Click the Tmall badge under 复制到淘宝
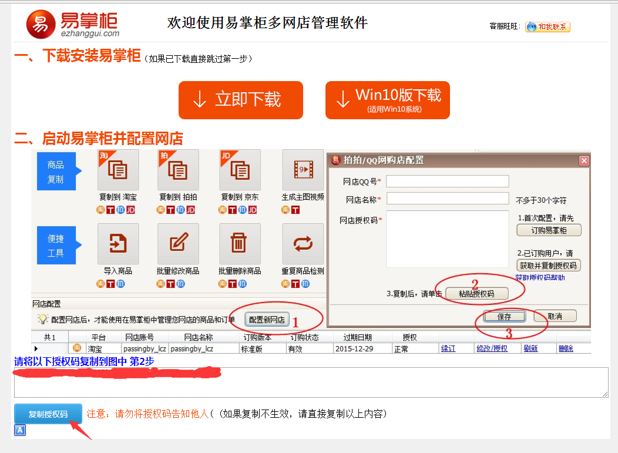Viewport: 618px width, 453px height. [x=110, y=210]
